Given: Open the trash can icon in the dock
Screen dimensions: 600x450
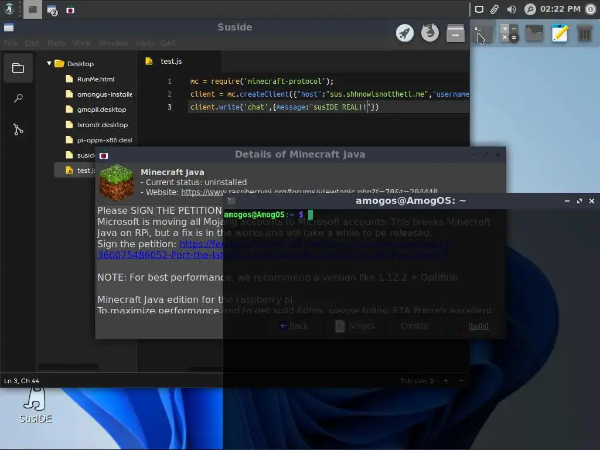Looking at the screenshot, I should [585, 33].
